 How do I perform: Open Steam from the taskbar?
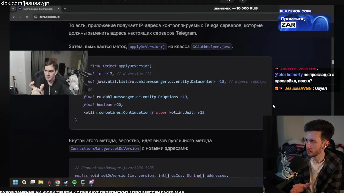[66, 183]
